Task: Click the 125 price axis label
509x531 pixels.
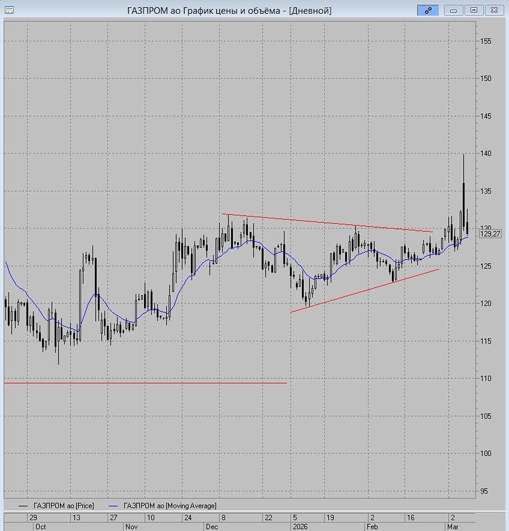Action: pyautogui.click(x=486, y=266)
